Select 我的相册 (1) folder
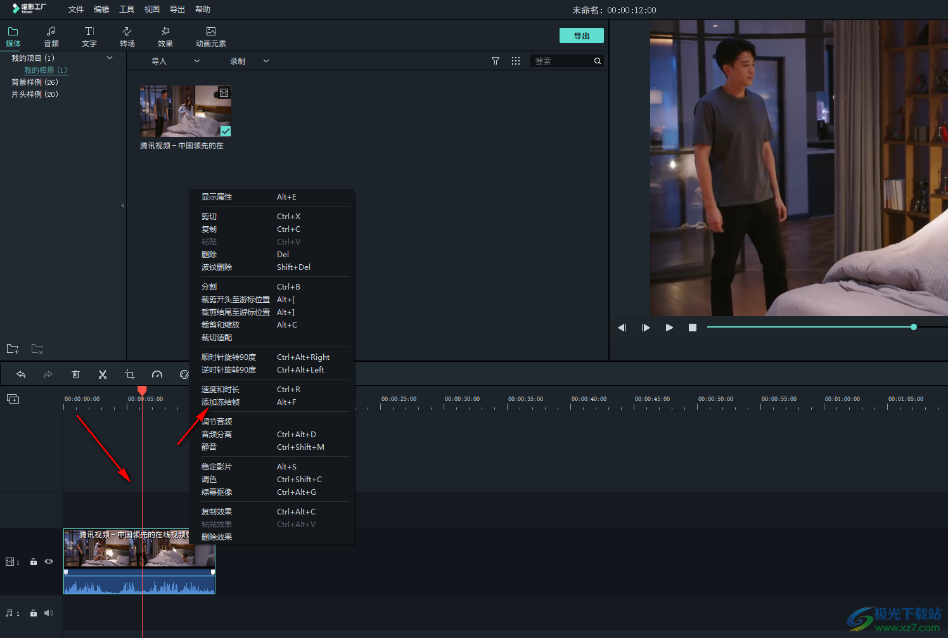 46,70
